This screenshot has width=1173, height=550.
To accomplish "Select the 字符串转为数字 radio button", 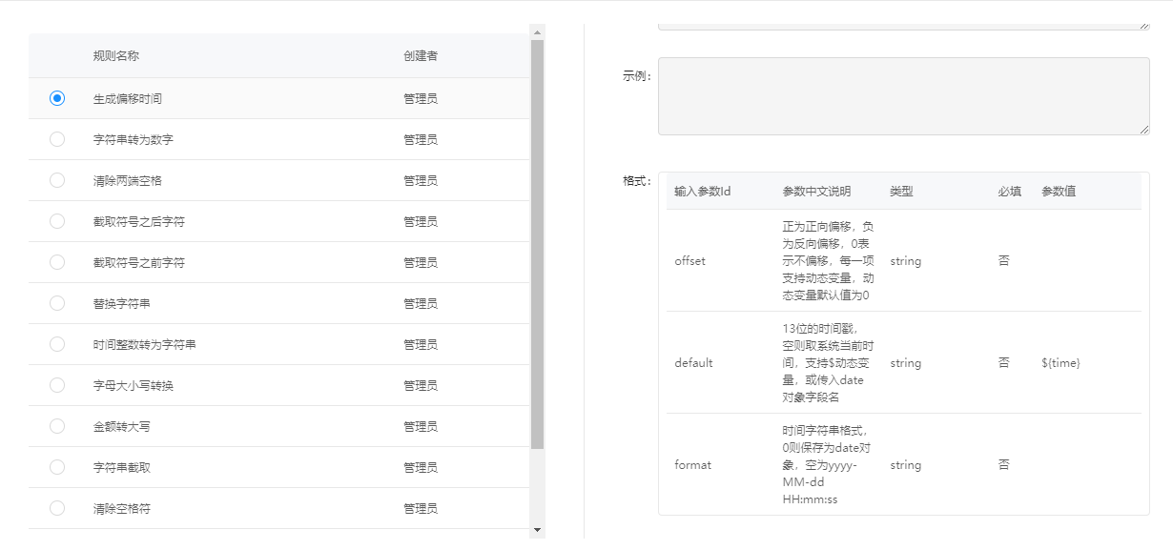I will click(x=57, y=139).
